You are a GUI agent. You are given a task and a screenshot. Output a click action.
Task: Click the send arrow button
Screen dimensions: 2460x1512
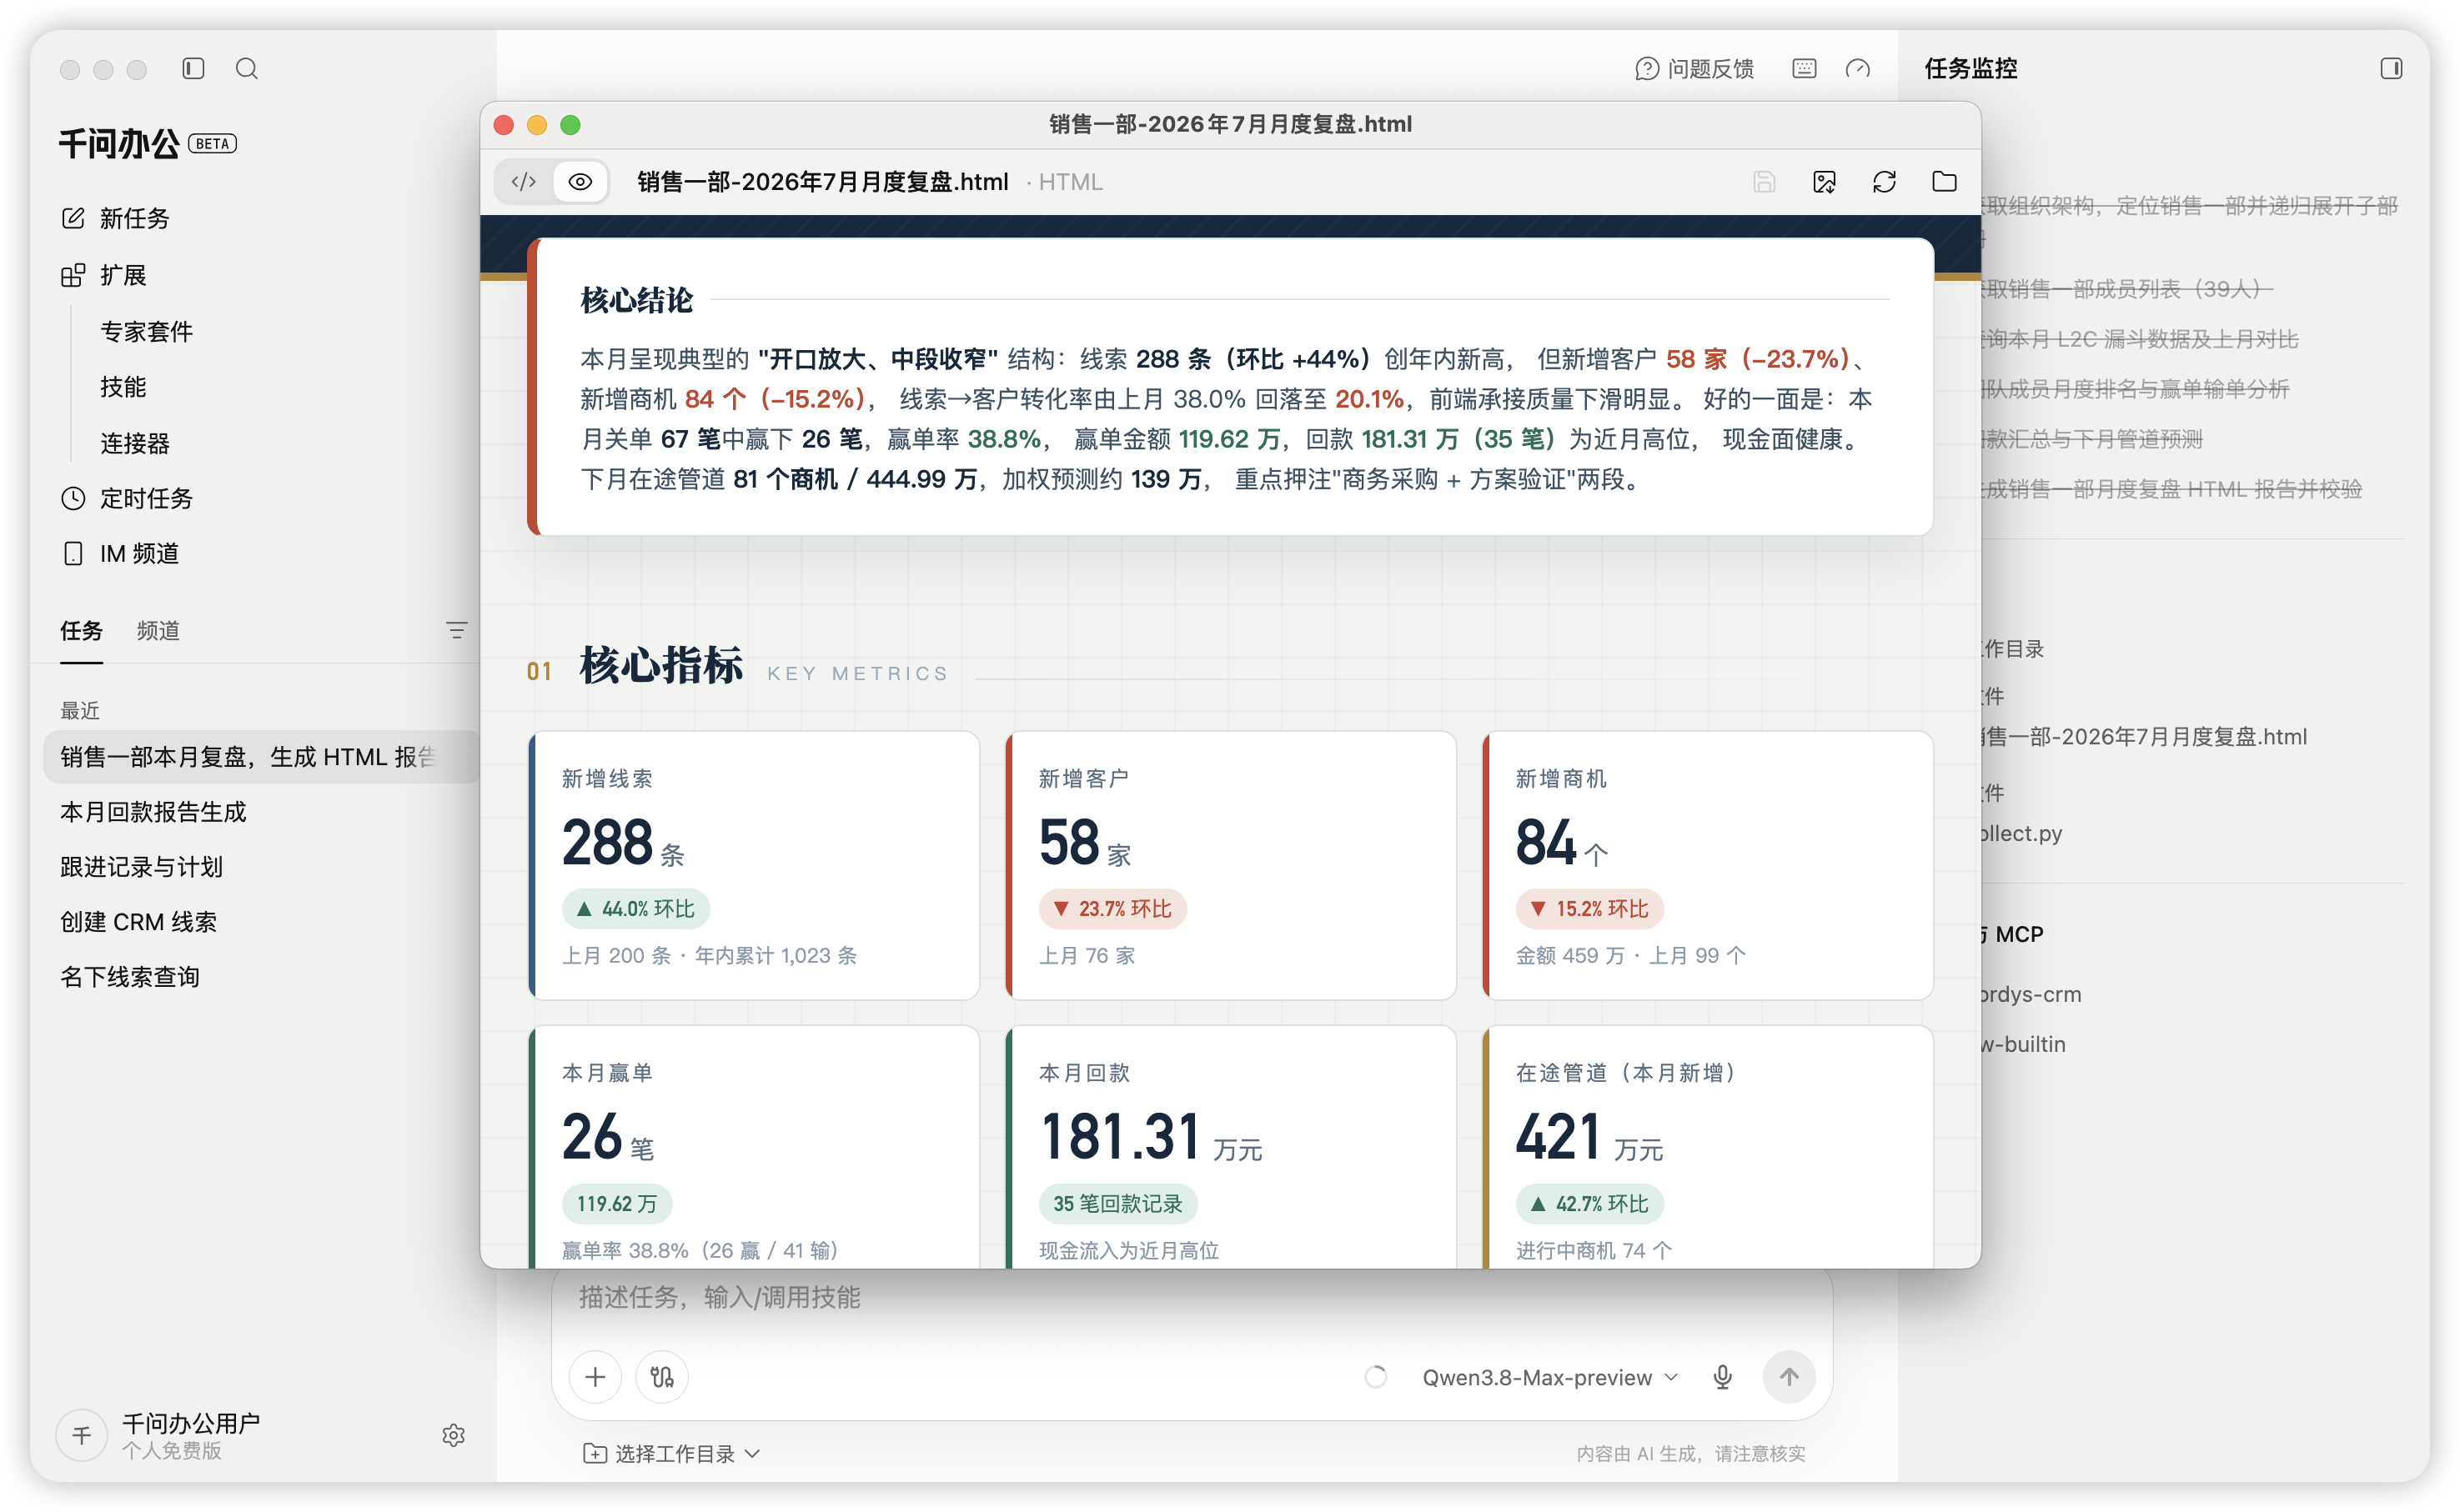click(1789, 1377)
